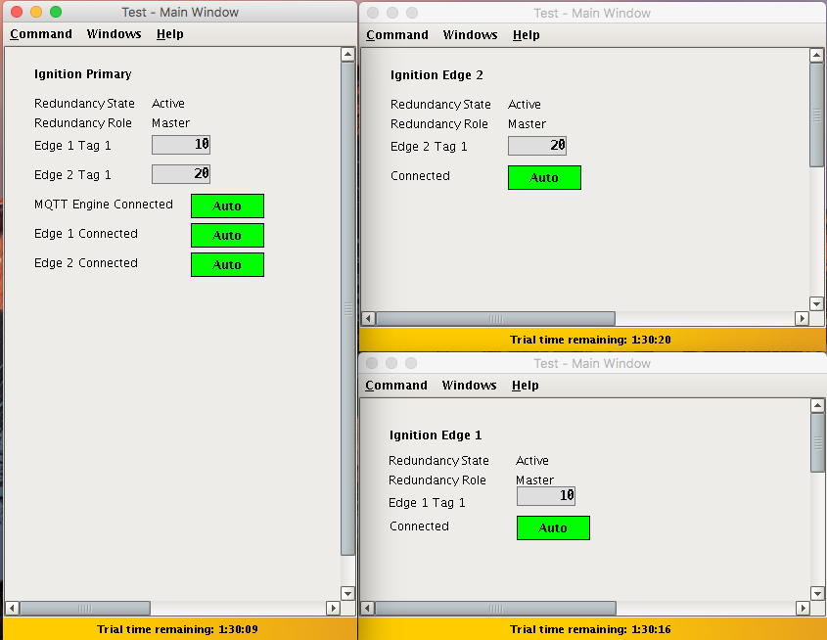
Task: Click Auto button beside Edge 2 Connected
Action: [x=227, y=264]
